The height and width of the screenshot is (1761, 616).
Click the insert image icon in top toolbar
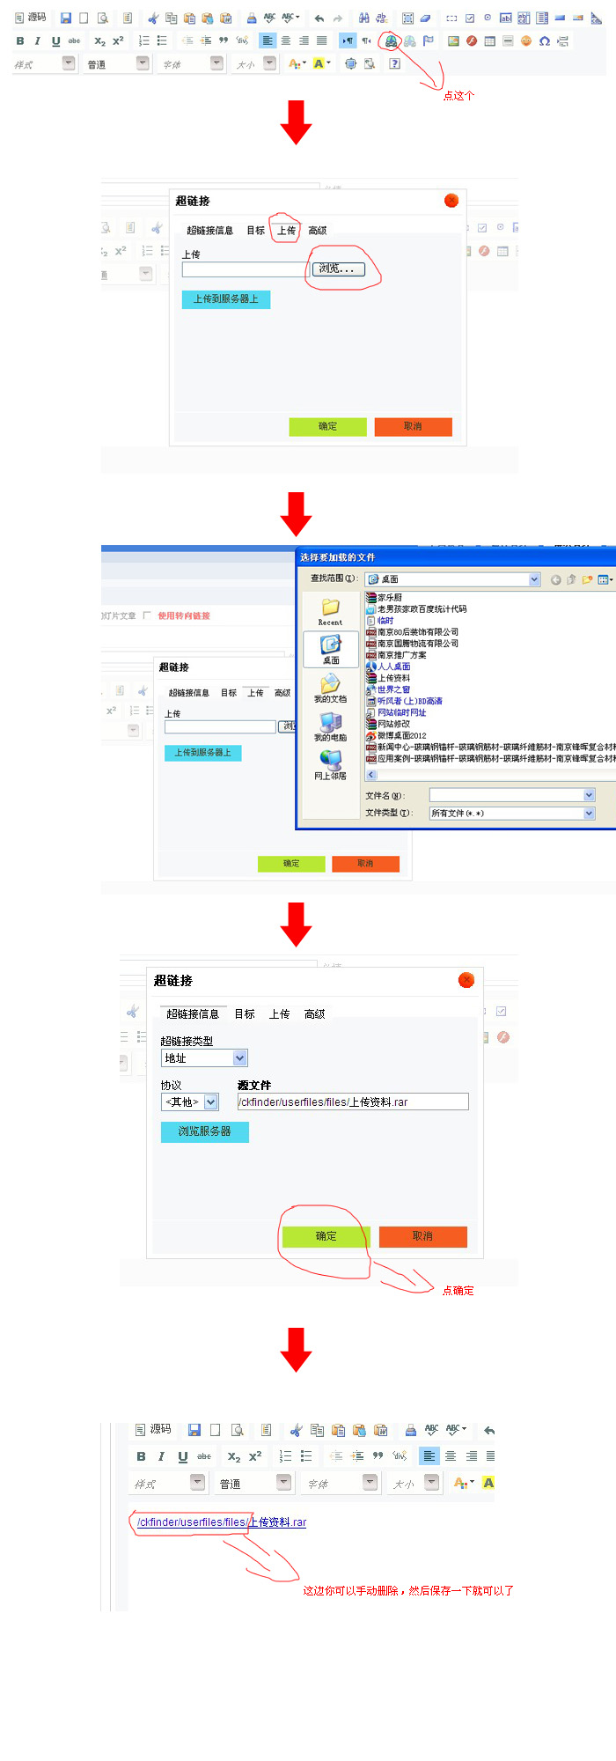453,41
